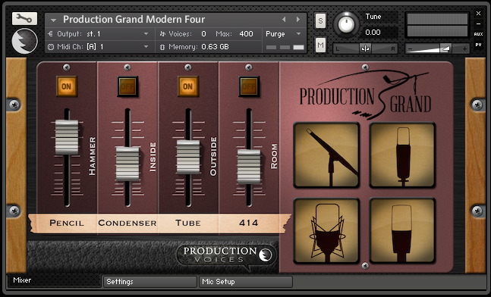The width and height of the screenshot is (491, 297).
Task: Select the 414 microphone preset thumbnail
Action: (402, 231)
